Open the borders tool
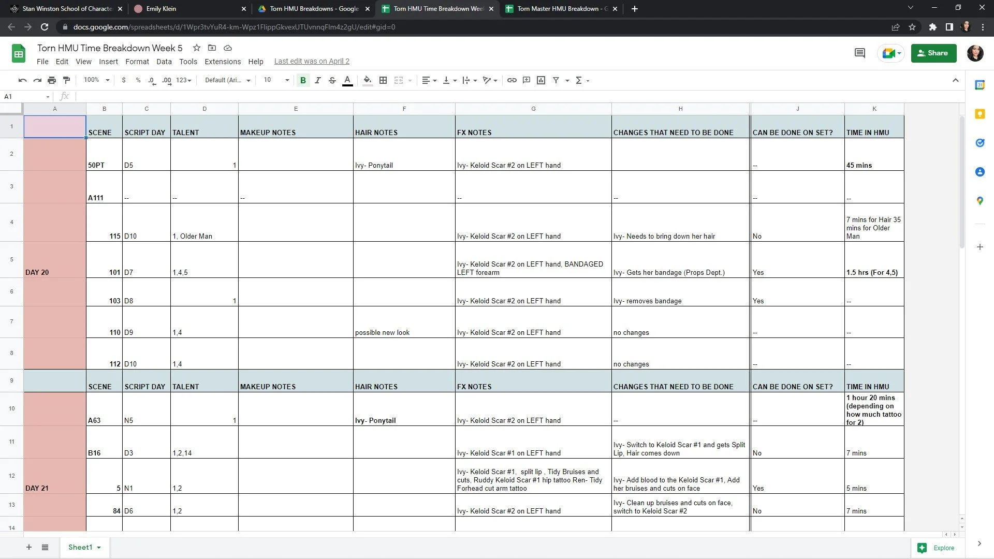994x559 pixels. (x=383, y=80)
